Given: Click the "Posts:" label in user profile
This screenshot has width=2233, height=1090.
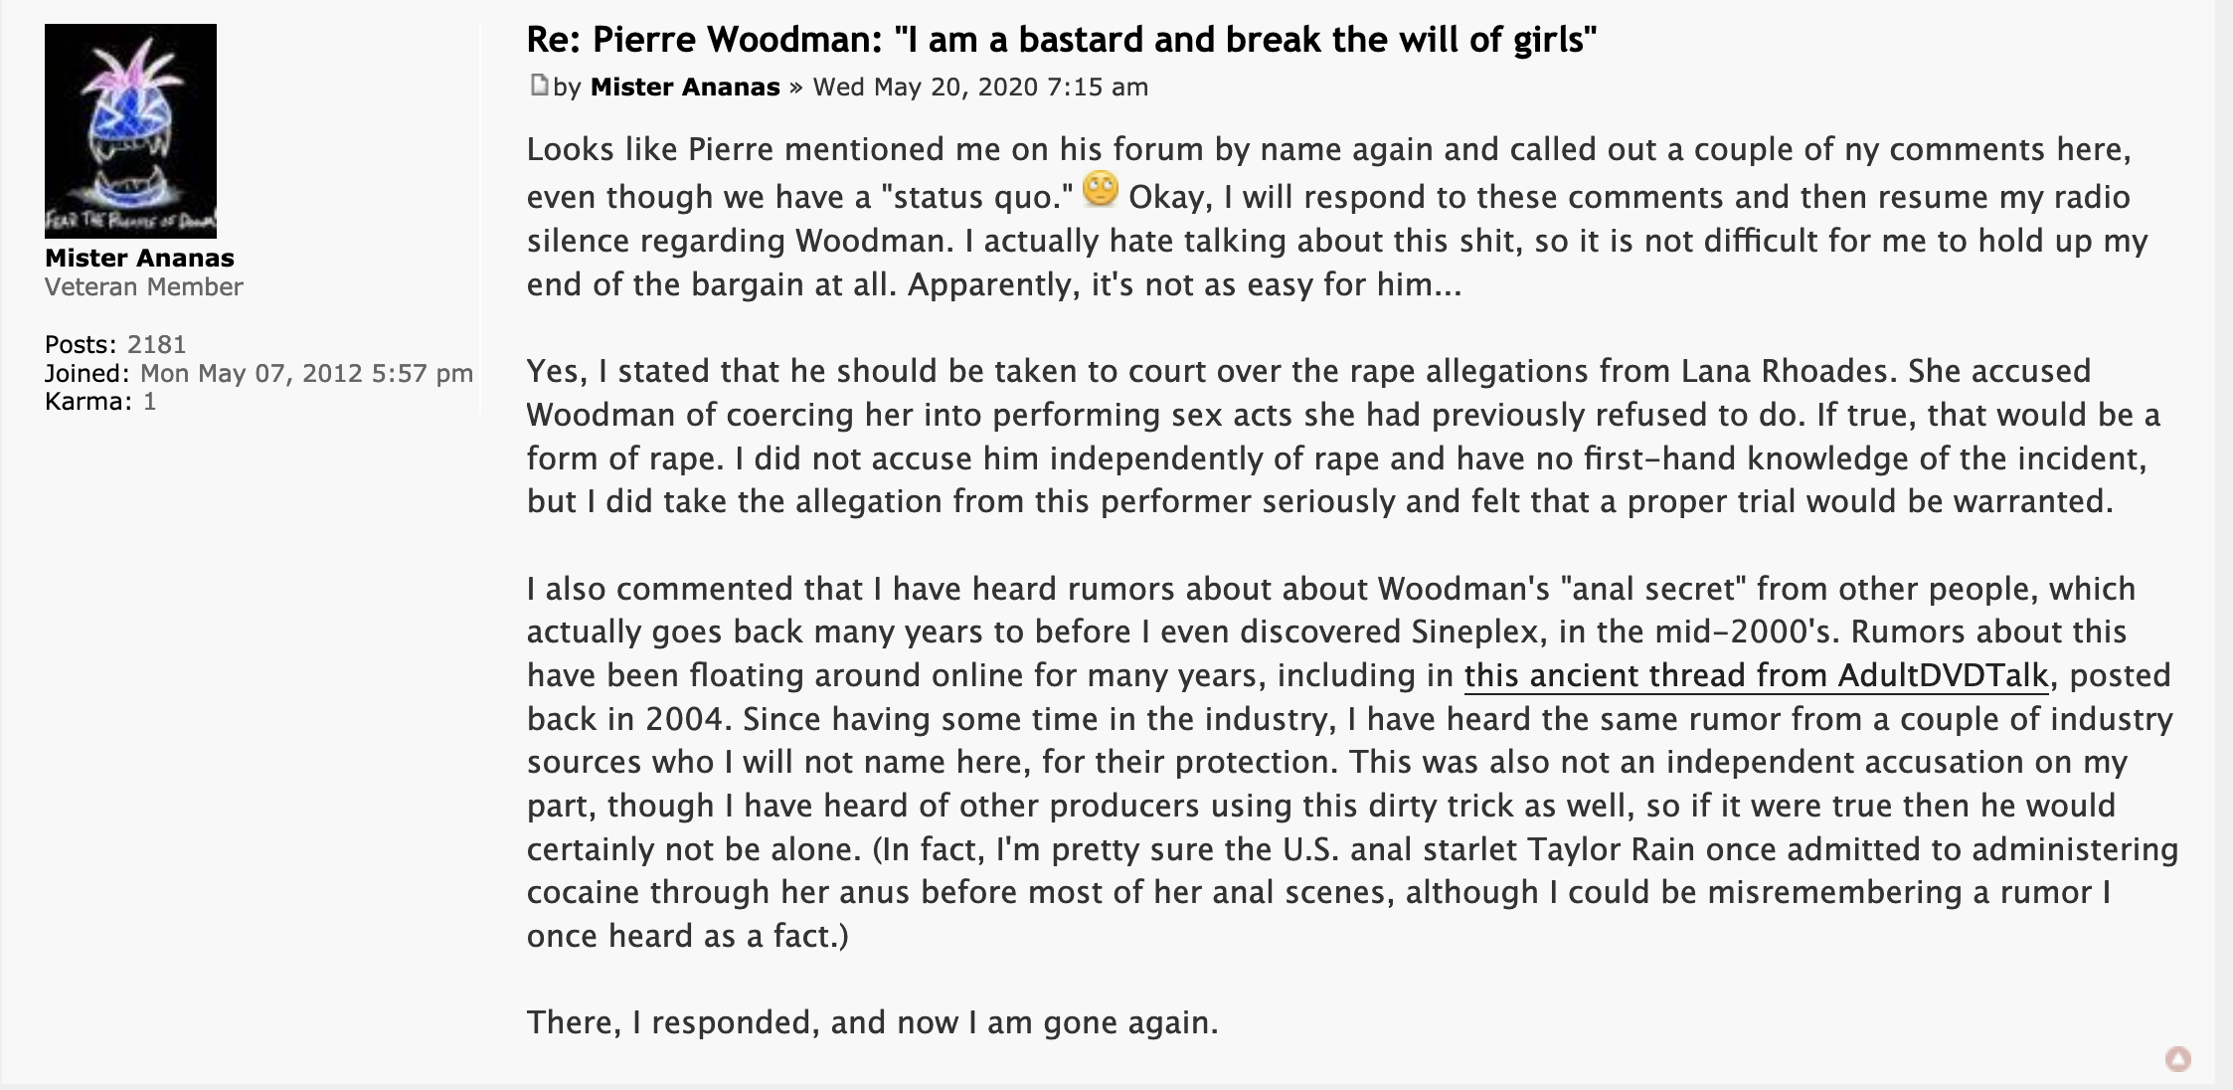Looking at the screenshot, I should click(x=81, y=344).
